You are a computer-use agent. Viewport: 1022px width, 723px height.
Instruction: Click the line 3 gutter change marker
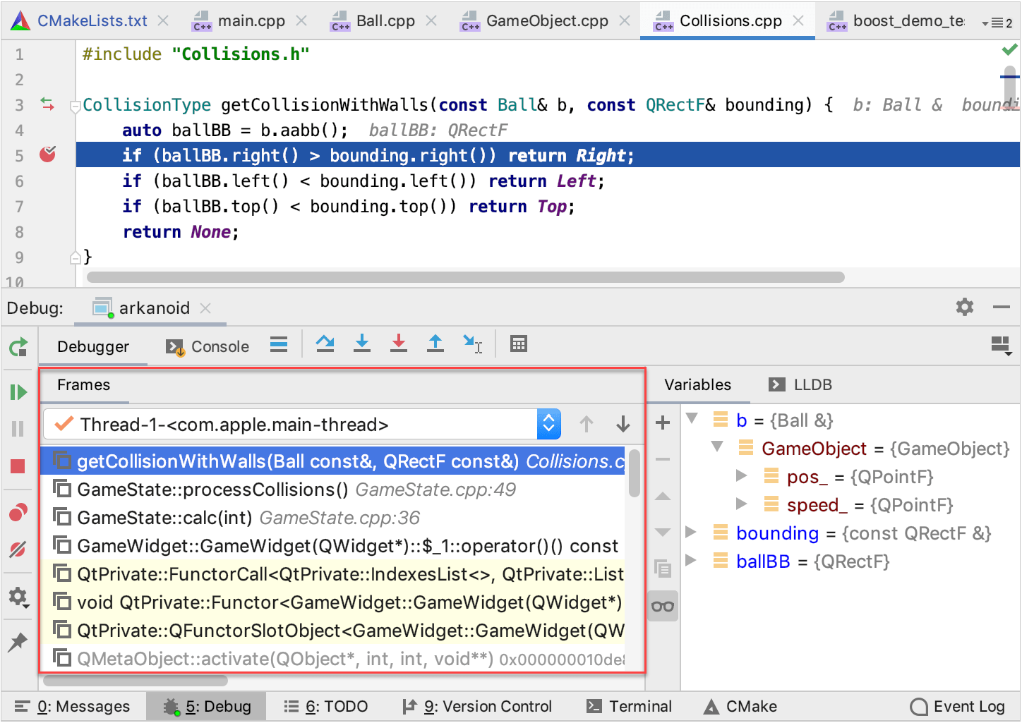[47, 104]
